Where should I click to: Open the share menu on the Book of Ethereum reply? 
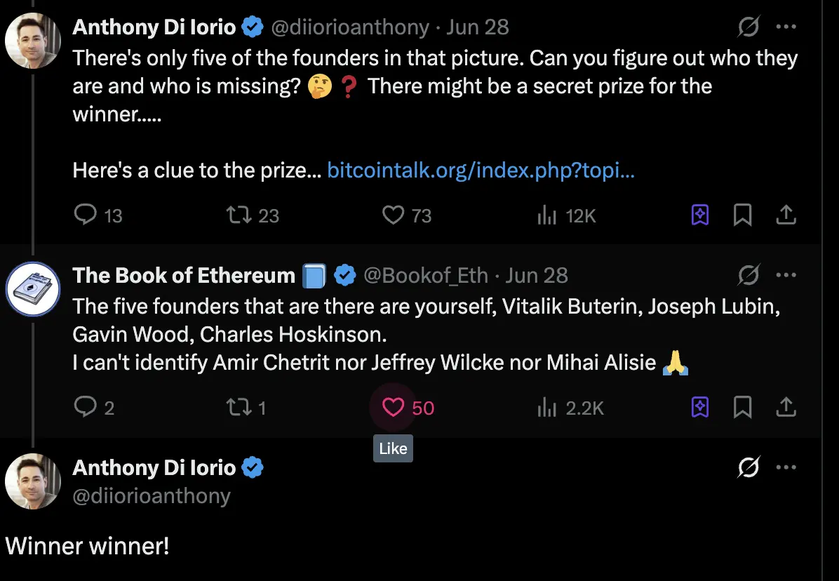786,407
